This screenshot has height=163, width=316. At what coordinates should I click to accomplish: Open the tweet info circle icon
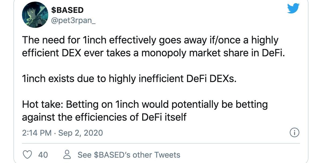click(x=295, y=133)
